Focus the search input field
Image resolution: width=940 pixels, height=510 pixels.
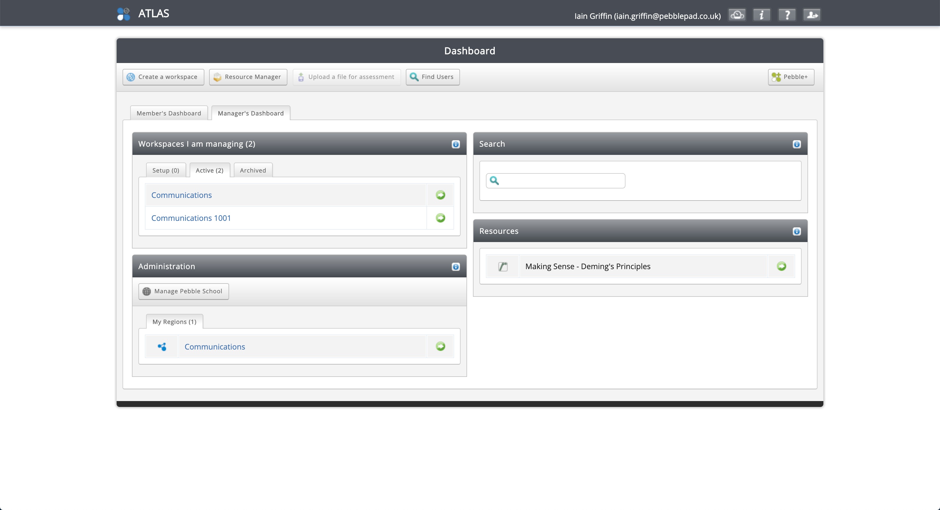click(x=560, y=181)
